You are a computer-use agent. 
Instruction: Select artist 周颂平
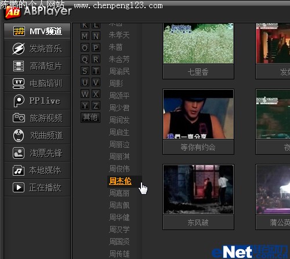(119, 96)
